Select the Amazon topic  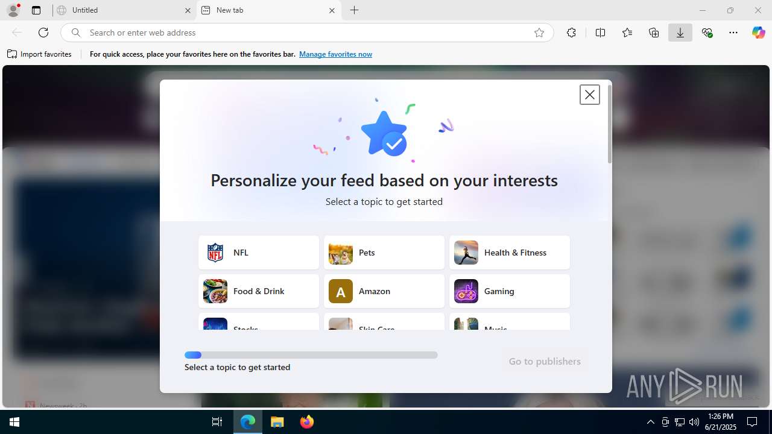(x=384, y=291)
